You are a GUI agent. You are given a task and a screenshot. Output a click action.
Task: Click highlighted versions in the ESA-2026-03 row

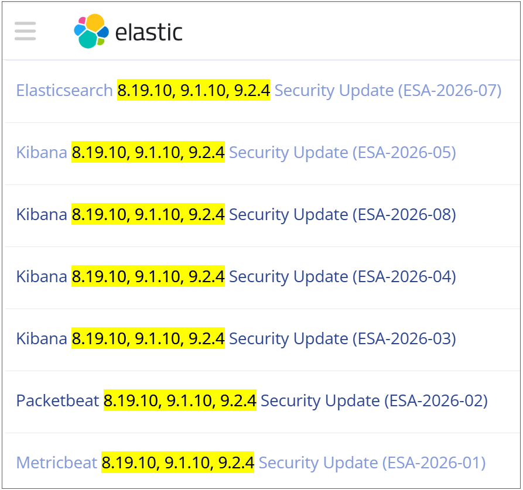click(148, 339)
